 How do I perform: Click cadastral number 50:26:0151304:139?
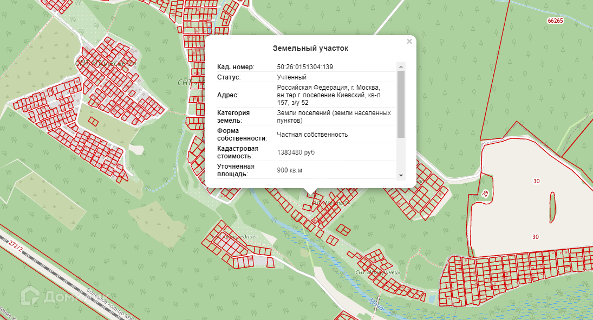click(x=304, y=67)
